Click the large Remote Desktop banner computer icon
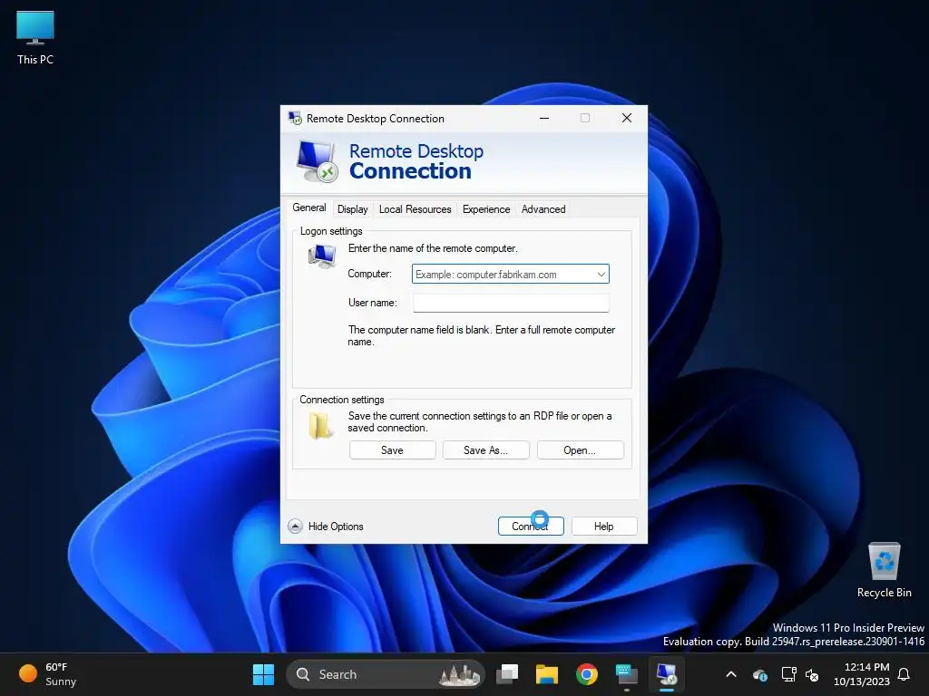This screenshot has height=696, width=929. coord(317,161)
